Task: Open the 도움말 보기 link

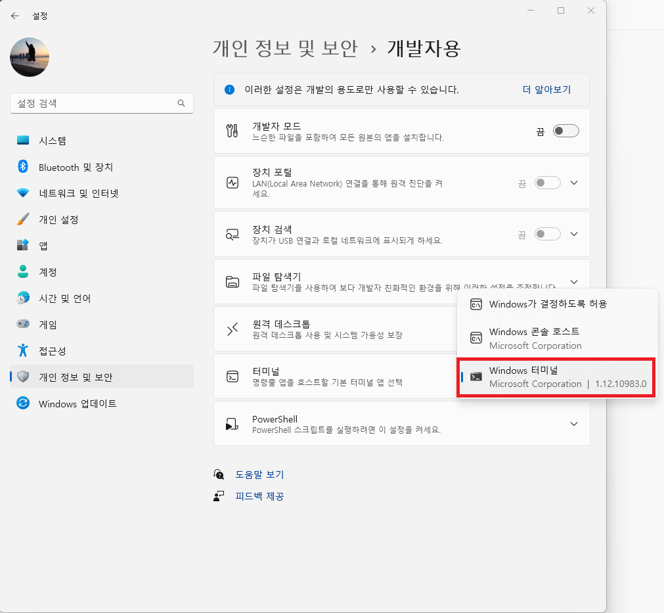Action: (x=259, y=474)
